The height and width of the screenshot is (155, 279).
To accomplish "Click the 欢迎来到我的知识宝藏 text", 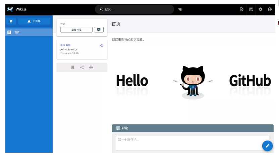I will click(128, 40).
